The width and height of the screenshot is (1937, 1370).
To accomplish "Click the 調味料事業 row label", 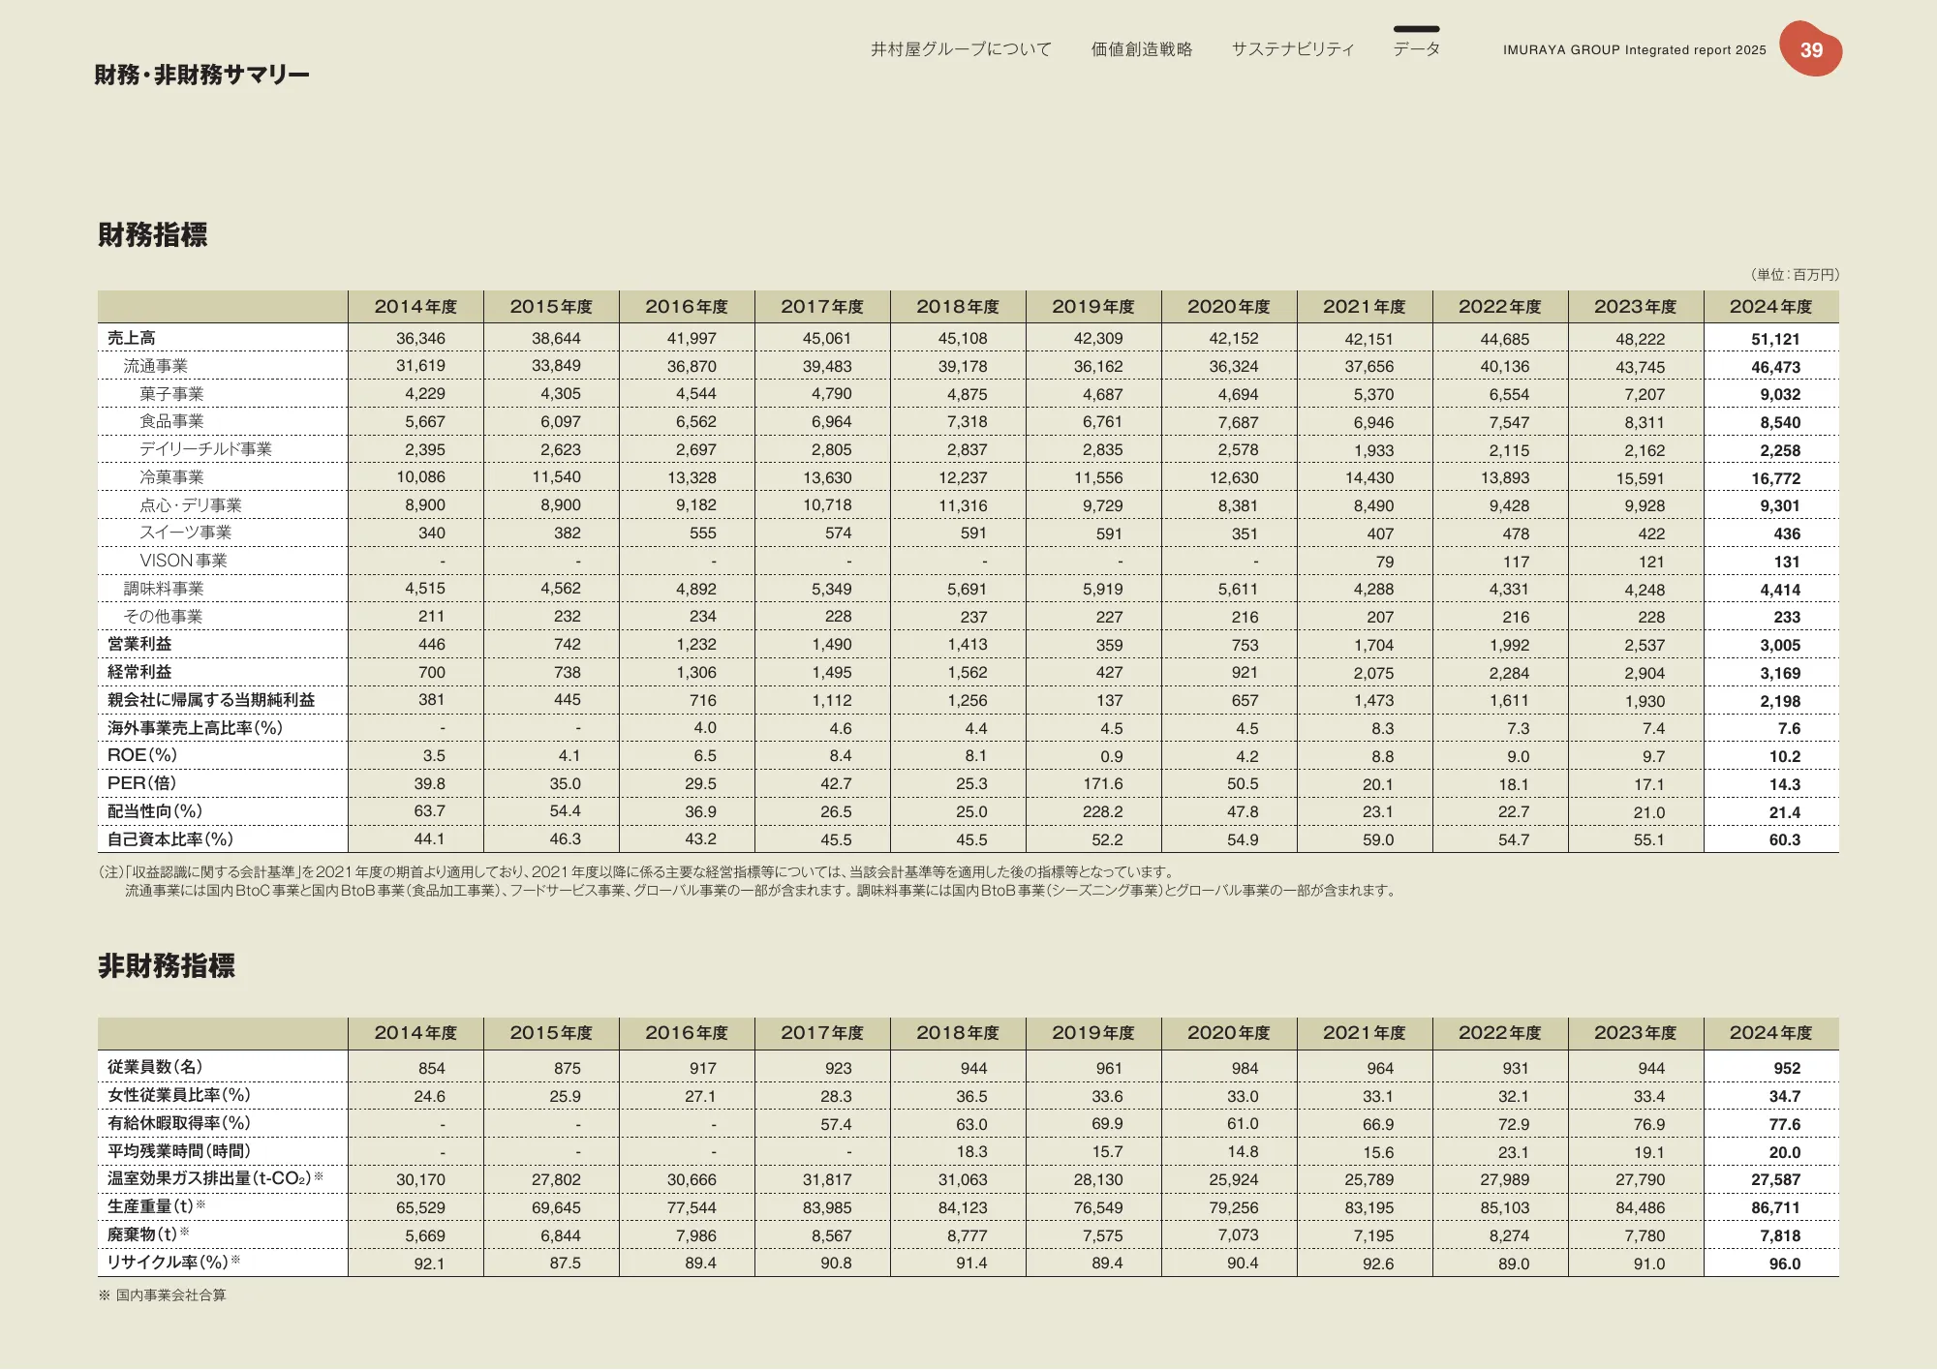I will pos(165,588).
